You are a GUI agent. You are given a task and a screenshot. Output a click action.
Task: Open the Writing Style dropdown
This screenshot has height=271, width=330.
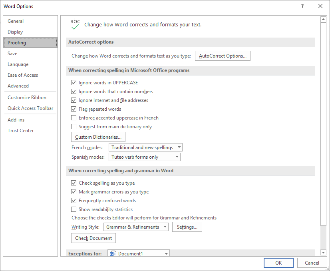[x=165, y=227]
